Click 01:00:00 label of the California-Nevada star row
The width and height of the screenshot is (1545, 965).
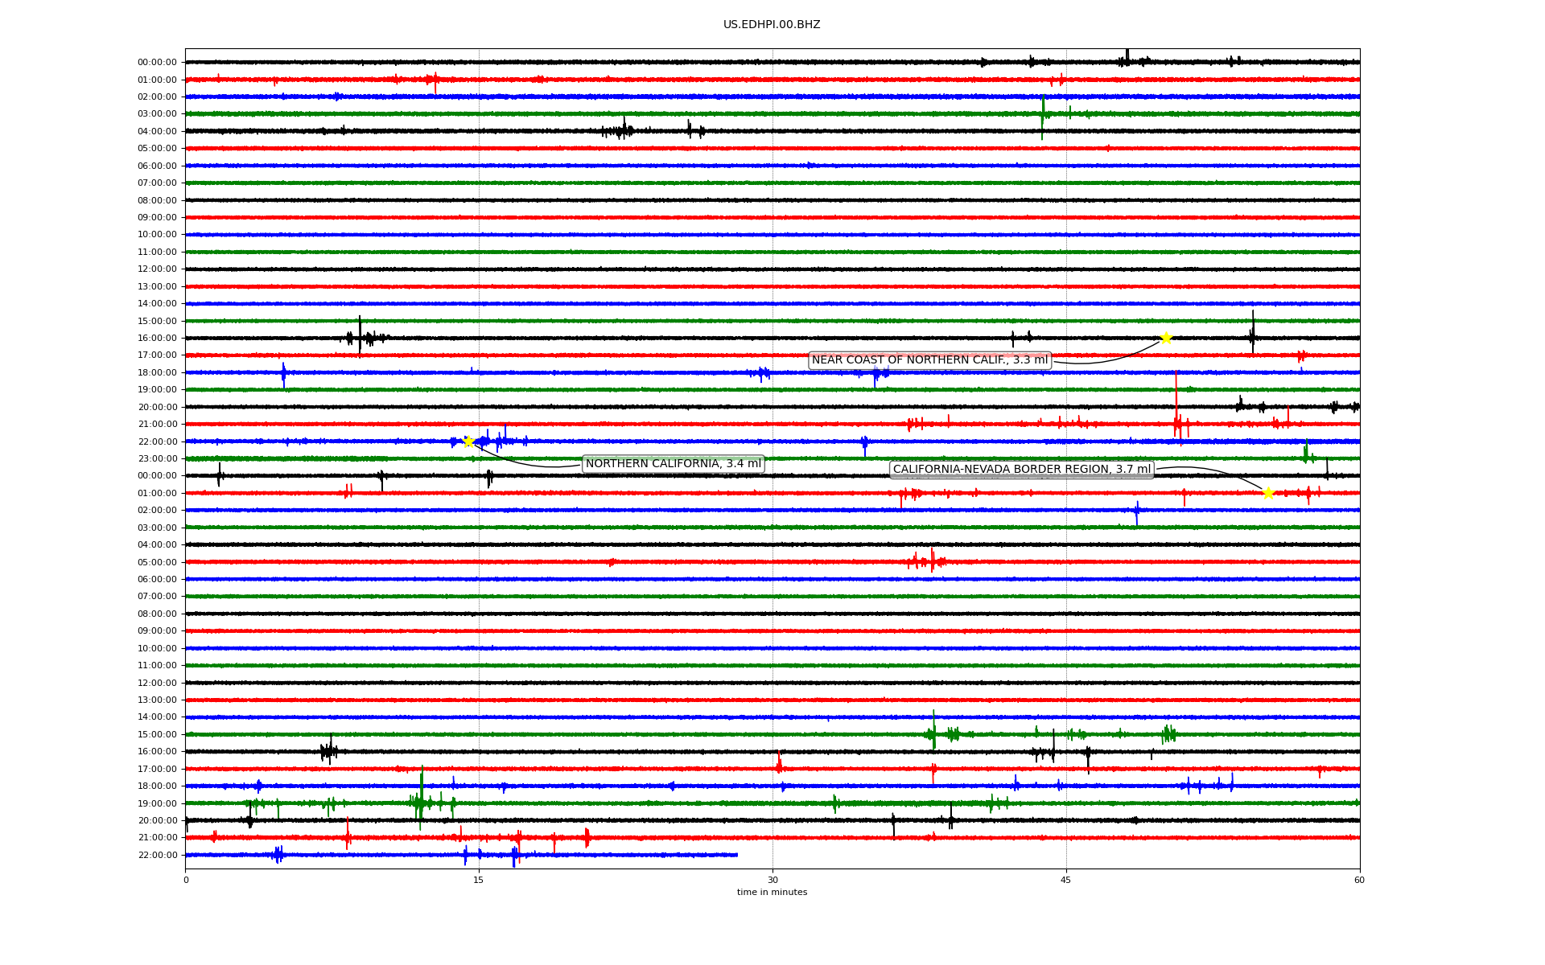coord(157,493)
